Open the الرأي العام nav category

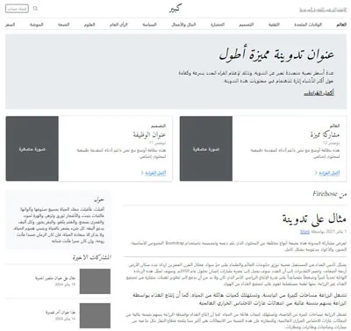coord(118,25)
